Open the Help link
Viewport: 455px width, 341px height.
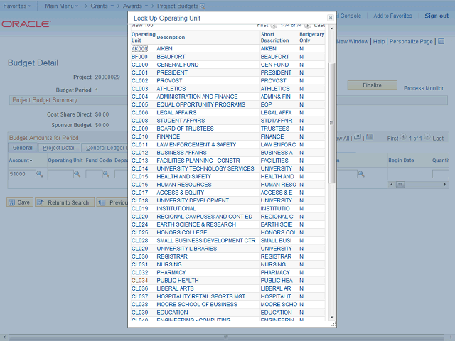(379, 41)
